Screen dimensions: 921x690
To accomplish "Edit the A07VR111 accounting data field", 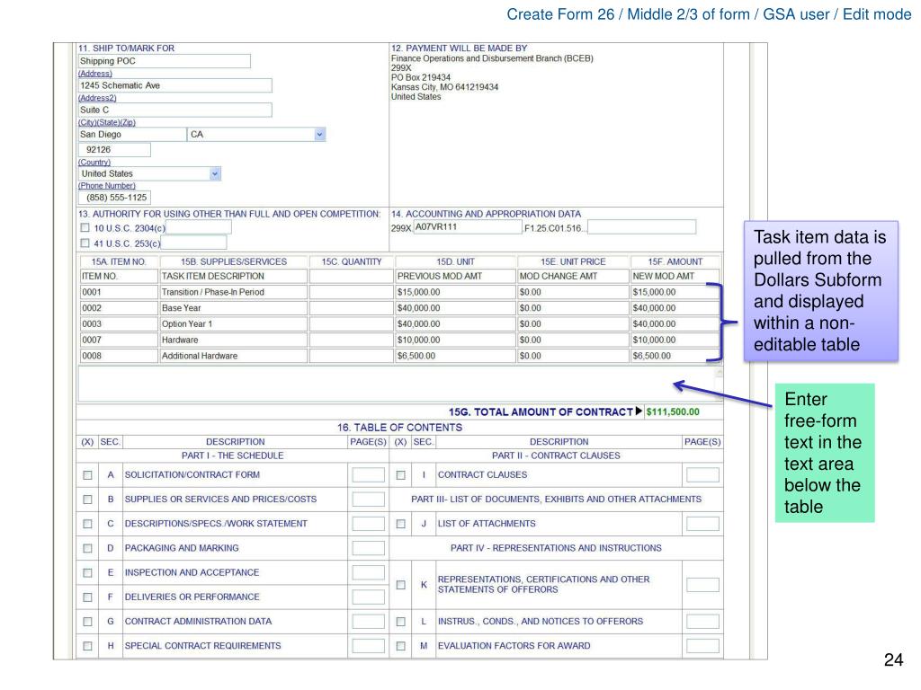I will (x=468, y=227).
